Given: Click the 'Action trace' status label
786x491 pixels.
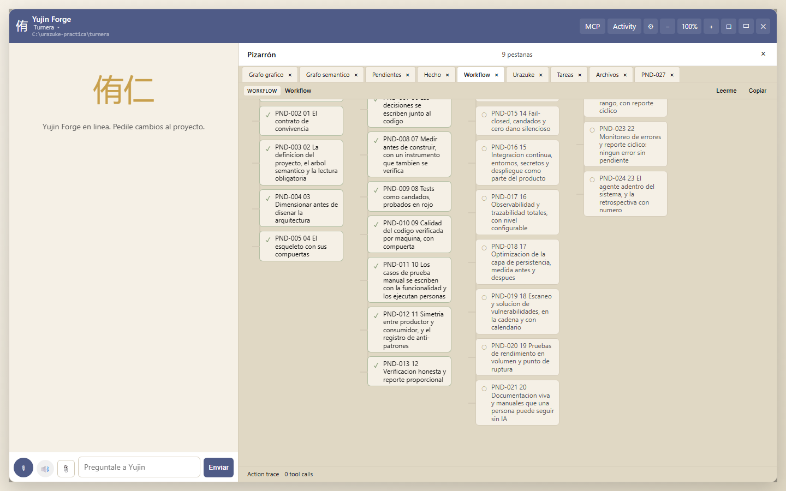Looking at the screenshot, I should (263, 475).
